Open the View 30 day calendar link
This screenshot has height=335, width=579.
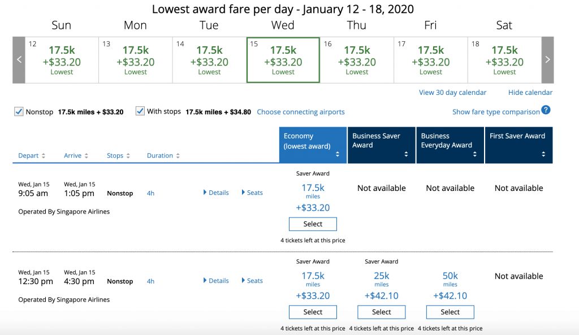(452, 92)
